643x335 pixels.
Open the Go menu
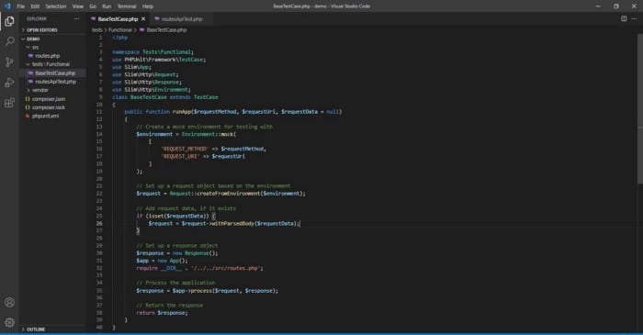pos(93,6)
